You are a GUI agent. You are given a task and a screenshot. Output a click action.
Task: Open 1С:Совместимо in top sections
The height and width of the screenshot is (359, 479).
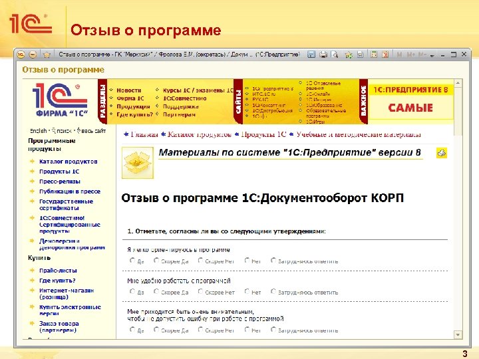184,98
